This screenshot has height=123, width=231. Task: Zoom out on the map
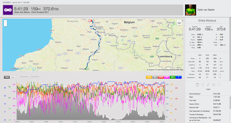click(x=5, y=25)
